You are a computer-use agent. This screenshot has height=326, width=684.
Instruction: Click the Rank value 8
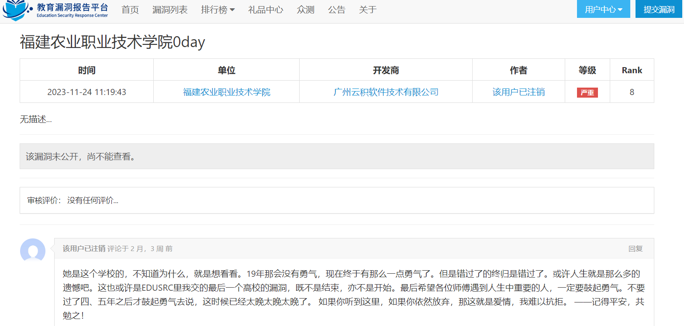click(x=632, y=92)
